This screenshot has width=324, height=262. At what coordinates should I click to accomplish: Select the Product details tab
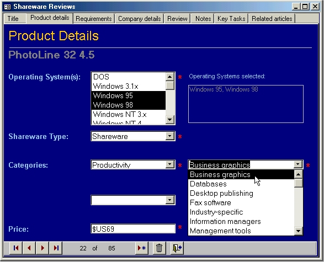50,18
